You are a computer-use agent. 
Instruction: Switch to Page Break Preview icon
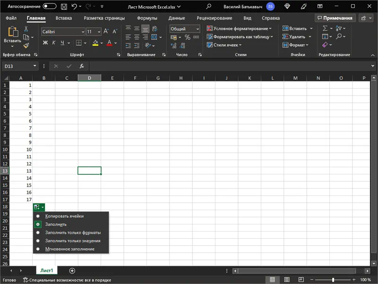301,280
